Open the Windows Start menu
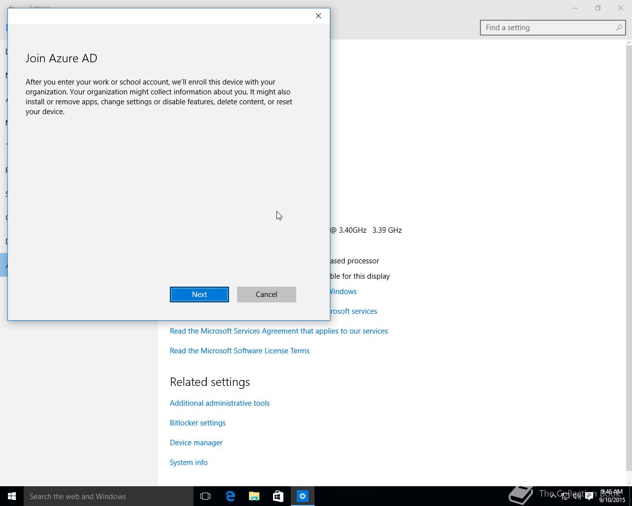This screenshot has width=632, height=506. [12, 496]
